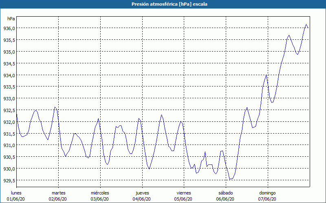
Task: Click the 01/06/20 date label
Action: (x=16, y=199)
